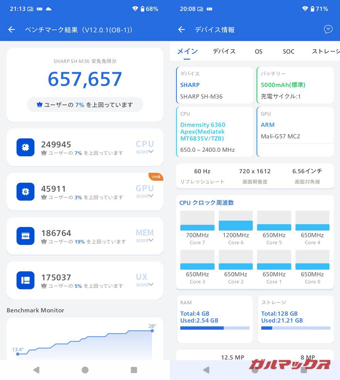Switch to the SOC tab
The height and width of the screenshot is (380, 340).
pos(289,51)
